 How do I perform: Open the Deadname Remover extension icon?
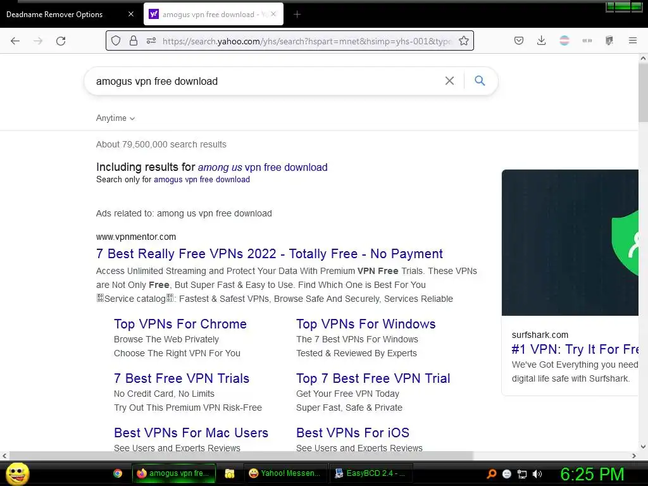[x=564, y=40]
